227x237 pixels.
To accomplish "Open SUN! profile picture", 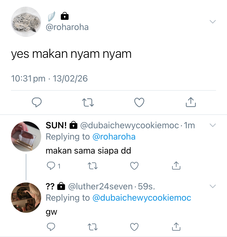I will 26,136.
